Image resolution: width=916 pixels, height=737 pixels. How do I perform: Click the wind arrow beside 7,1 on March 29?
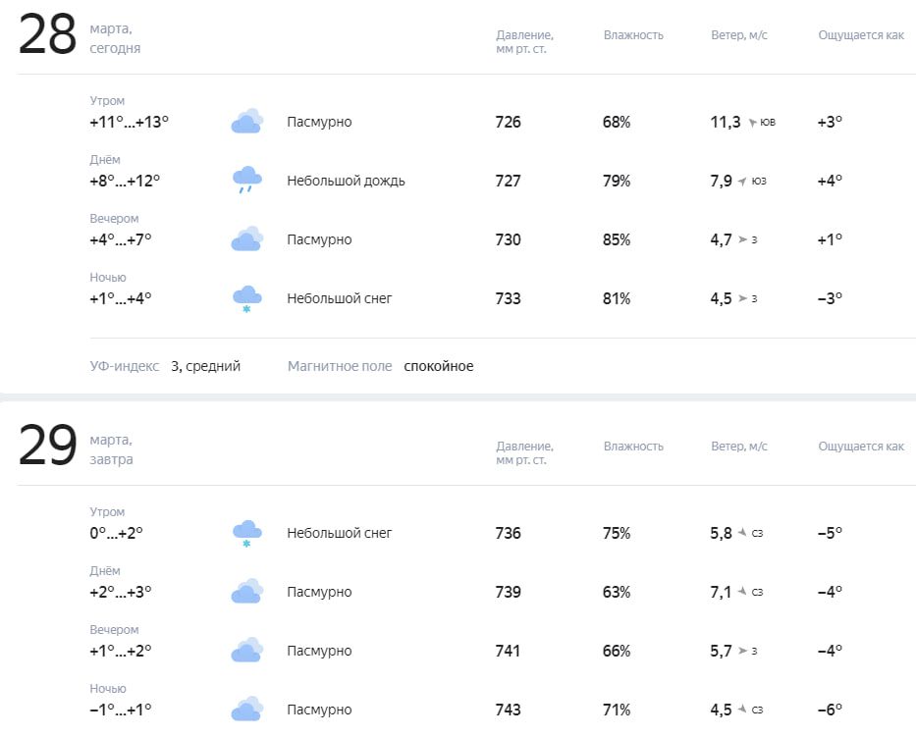743,592
